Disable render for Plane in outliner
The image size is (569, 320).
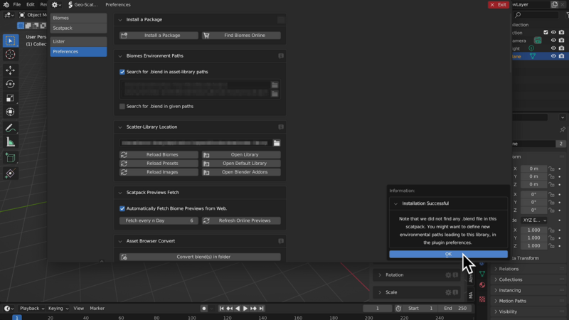pos(561,56)
